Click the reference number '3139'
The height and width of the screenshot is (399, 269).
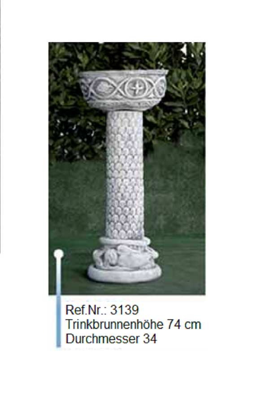point(125,310)
